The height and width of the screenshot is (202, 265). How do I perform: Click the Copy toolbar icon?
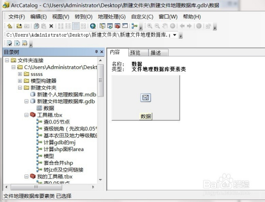[x=37, y=26]
